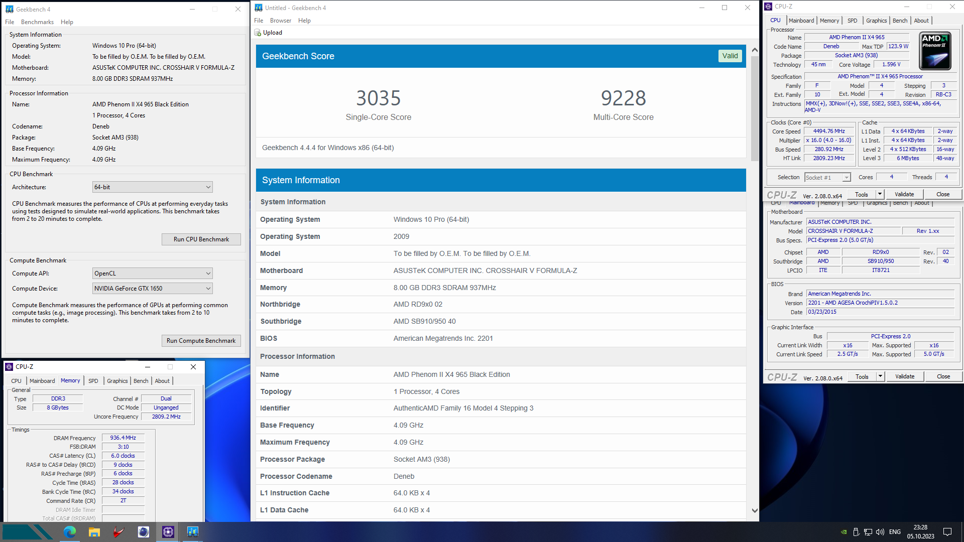
Task: Click the CAS# Latency value 6.0 clocks
Action: (123, 456)
